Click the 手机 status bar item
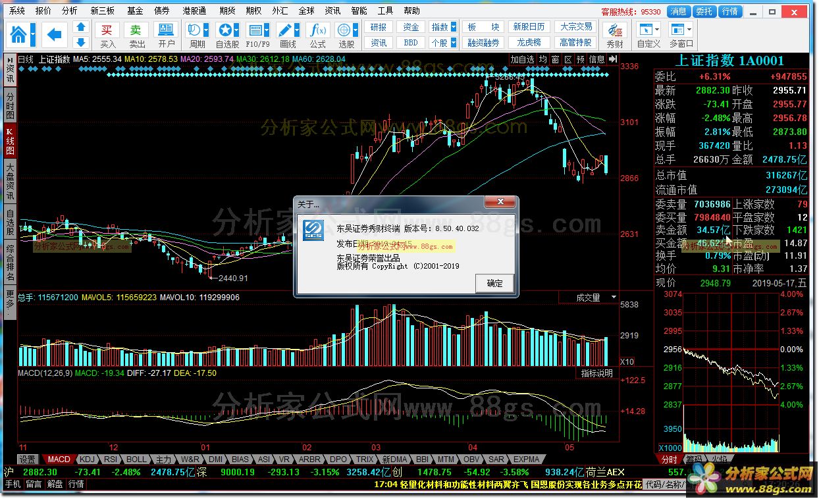 13,484
